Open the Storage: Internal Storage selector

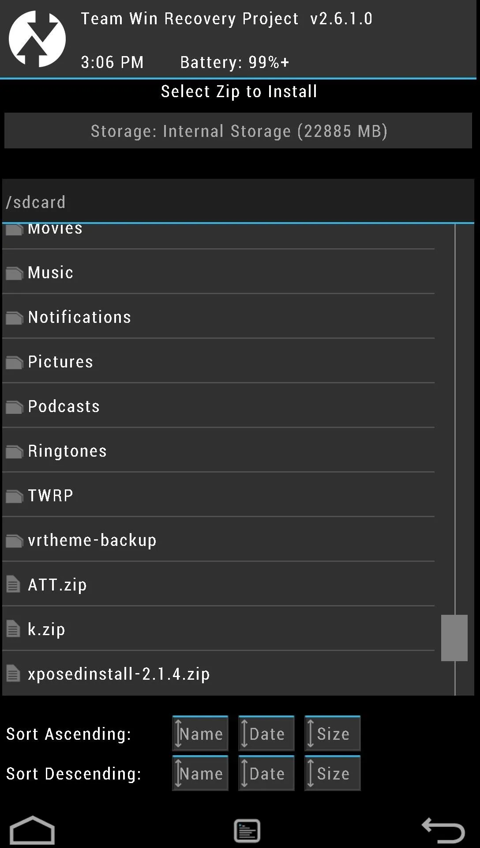click(x=238, y=131)
